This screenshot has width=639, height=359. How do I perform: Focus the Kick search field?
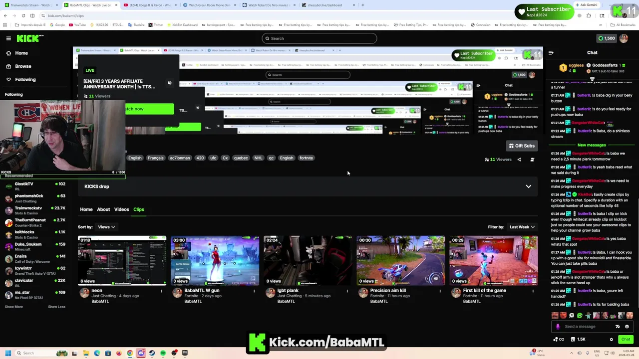319,38
